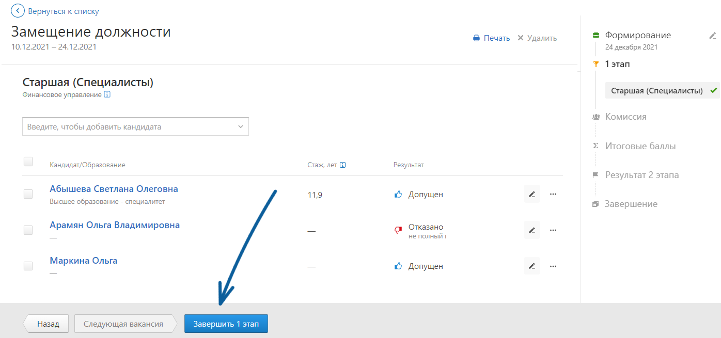Click green checkmark on Старшая (Специалисты)

(x=714, y=90)
